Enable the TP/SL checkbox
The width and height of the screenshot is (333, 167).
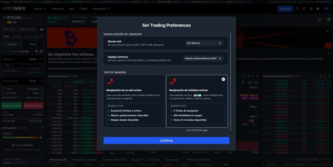point(3,89)
